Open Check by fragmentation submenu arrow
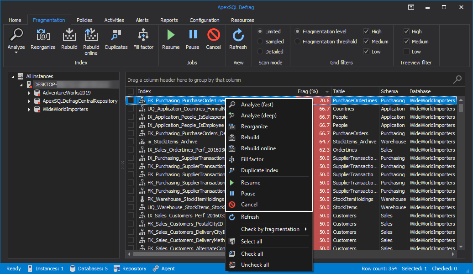 [x=305, y=229]
